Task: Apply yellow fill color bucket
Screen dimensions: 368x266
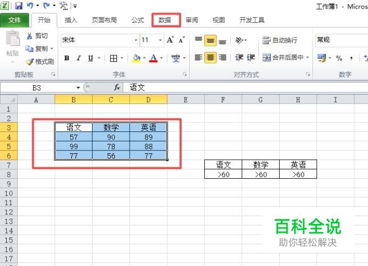Action: click(136, 58)
